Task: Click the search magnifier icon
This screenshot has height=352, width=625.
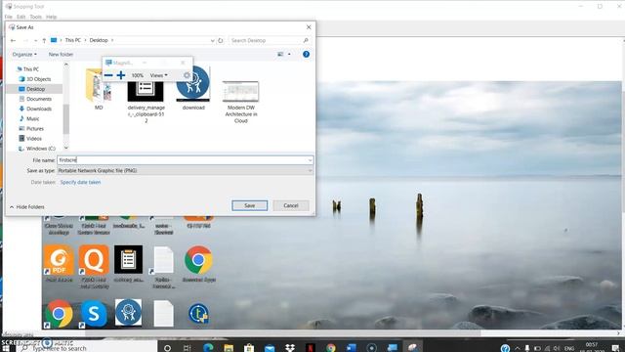Action: (x=306, y=40)
